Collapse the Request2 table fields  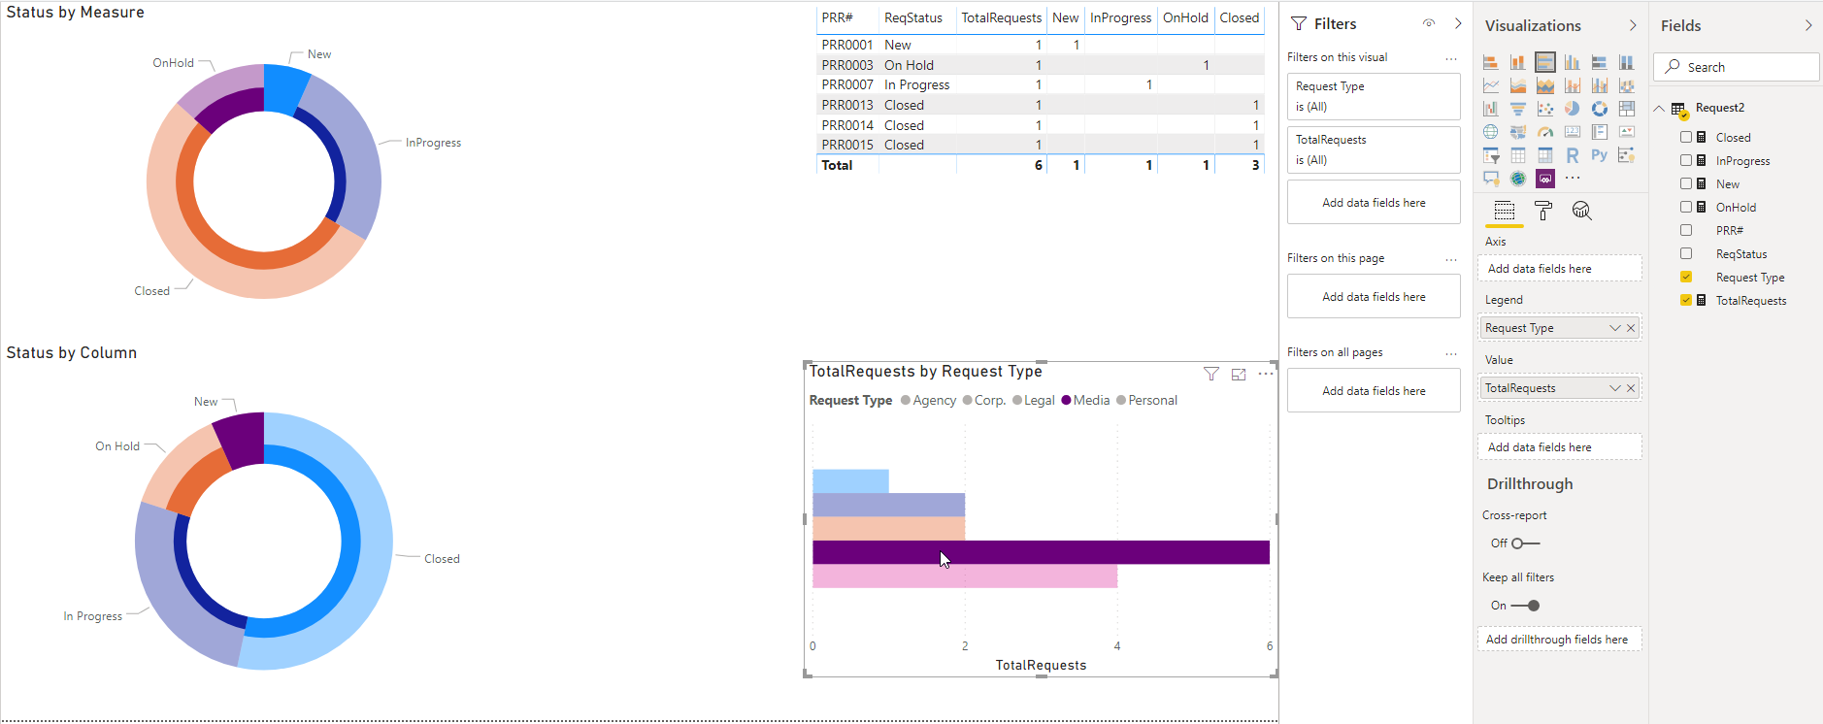pos(1659,108)
